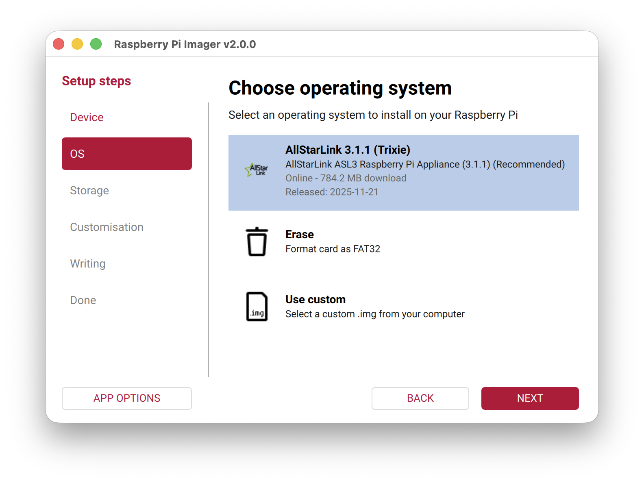
Task: Open the Customisation step in sidebar
Action: coord(107,227)
